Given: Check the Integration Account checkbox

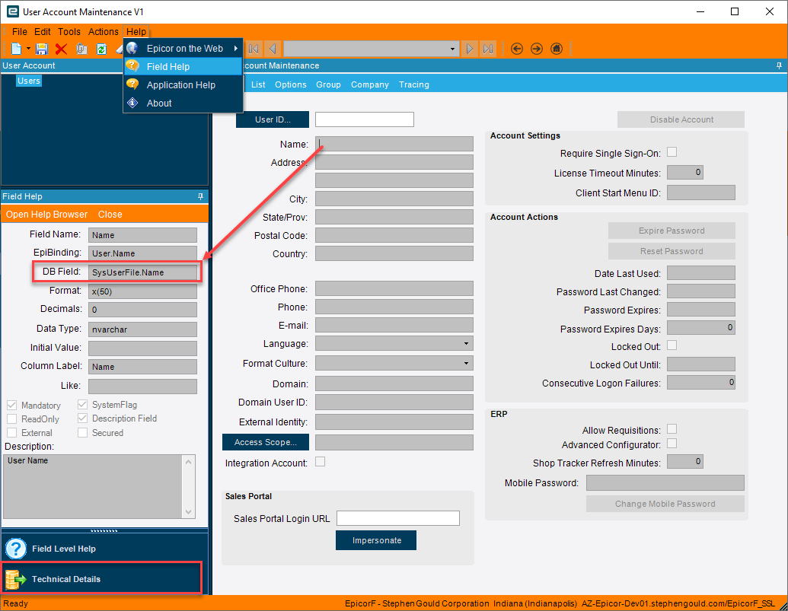Looking at the screenshot, I should click(x=320, y=462).
